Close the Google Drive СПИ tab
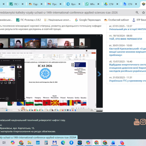This screenshot has height=146, width=146. (x=117, y=4)
